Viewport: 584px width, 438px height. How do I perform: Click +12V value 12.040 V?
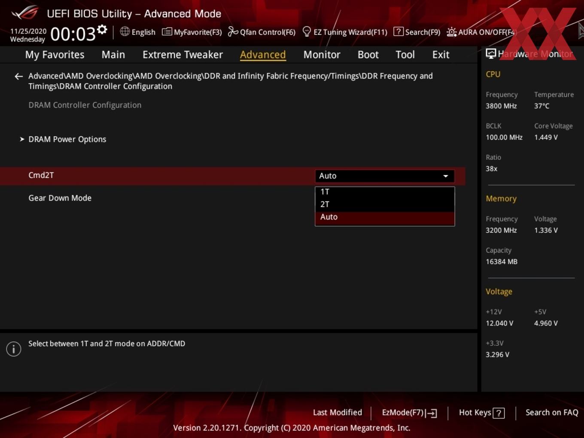499,323
